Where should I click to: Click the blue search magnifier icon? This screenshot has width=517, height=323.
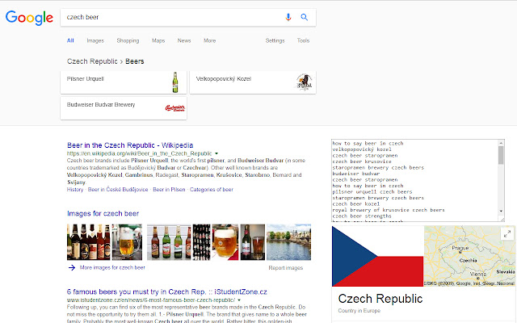[304, 17]
